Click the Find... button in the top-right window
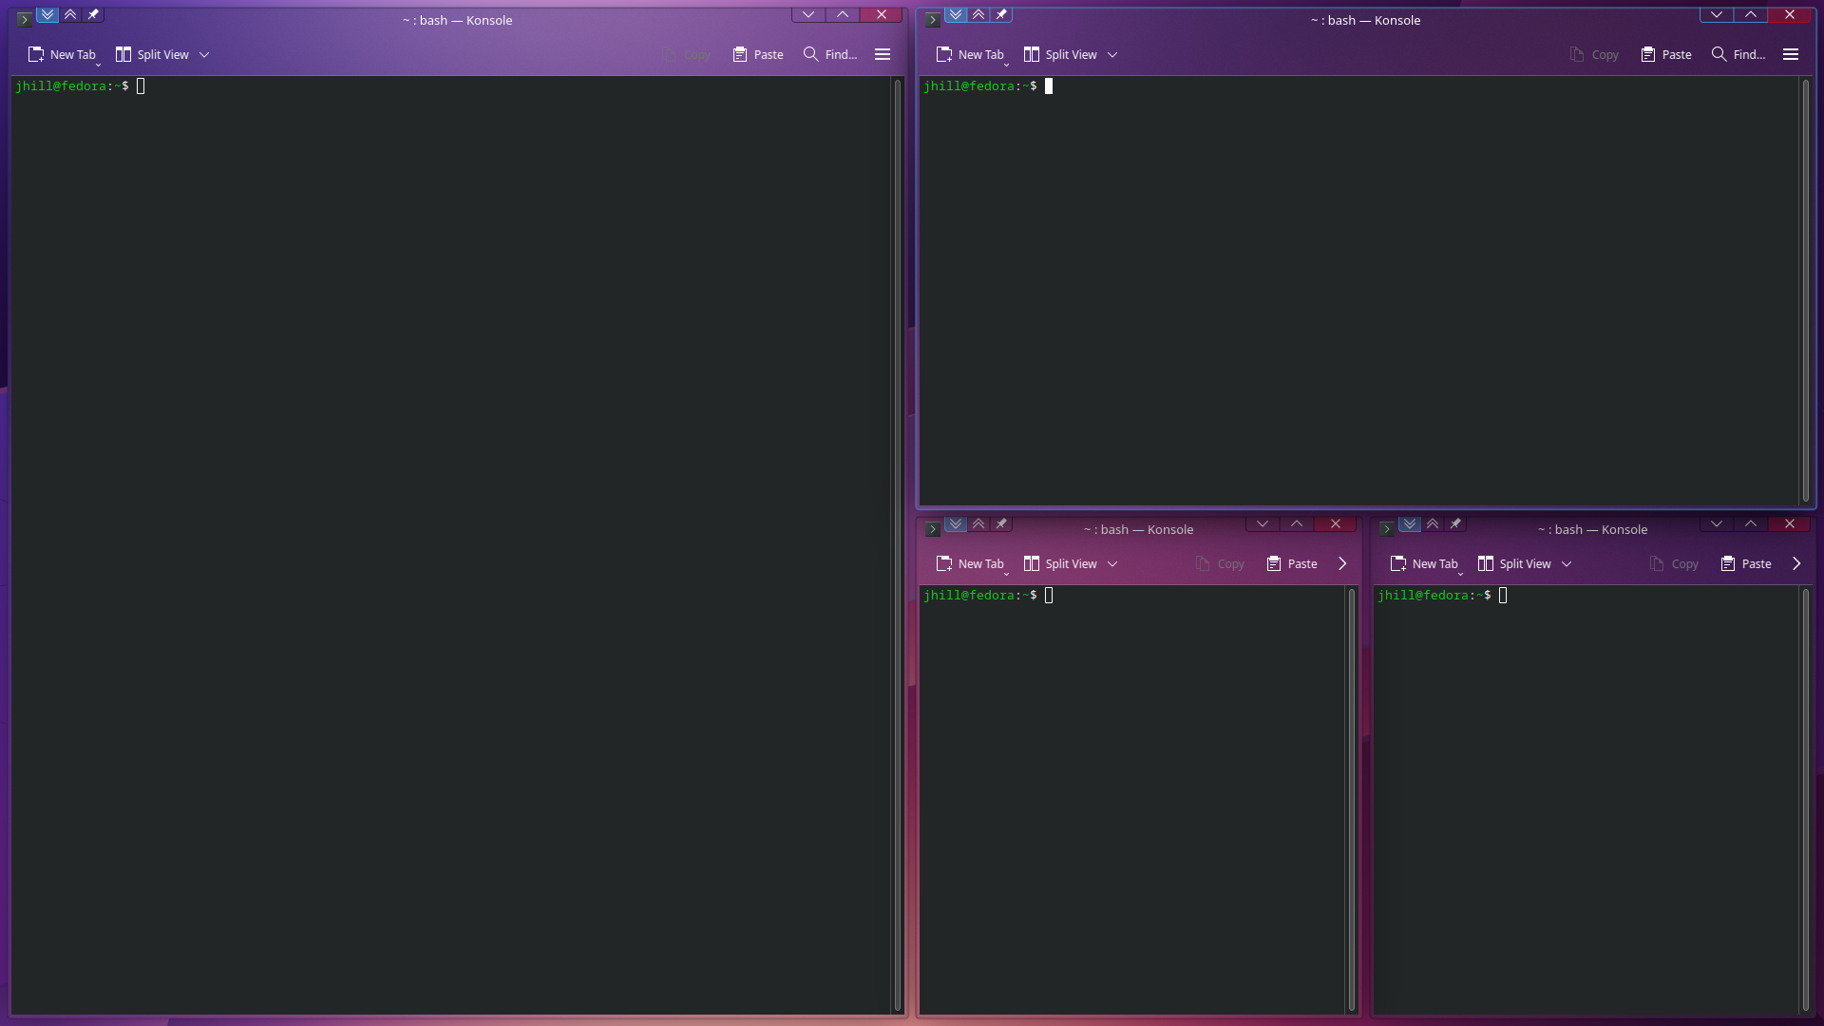Screen dimensions: 1824x1026 [1738, 54]
